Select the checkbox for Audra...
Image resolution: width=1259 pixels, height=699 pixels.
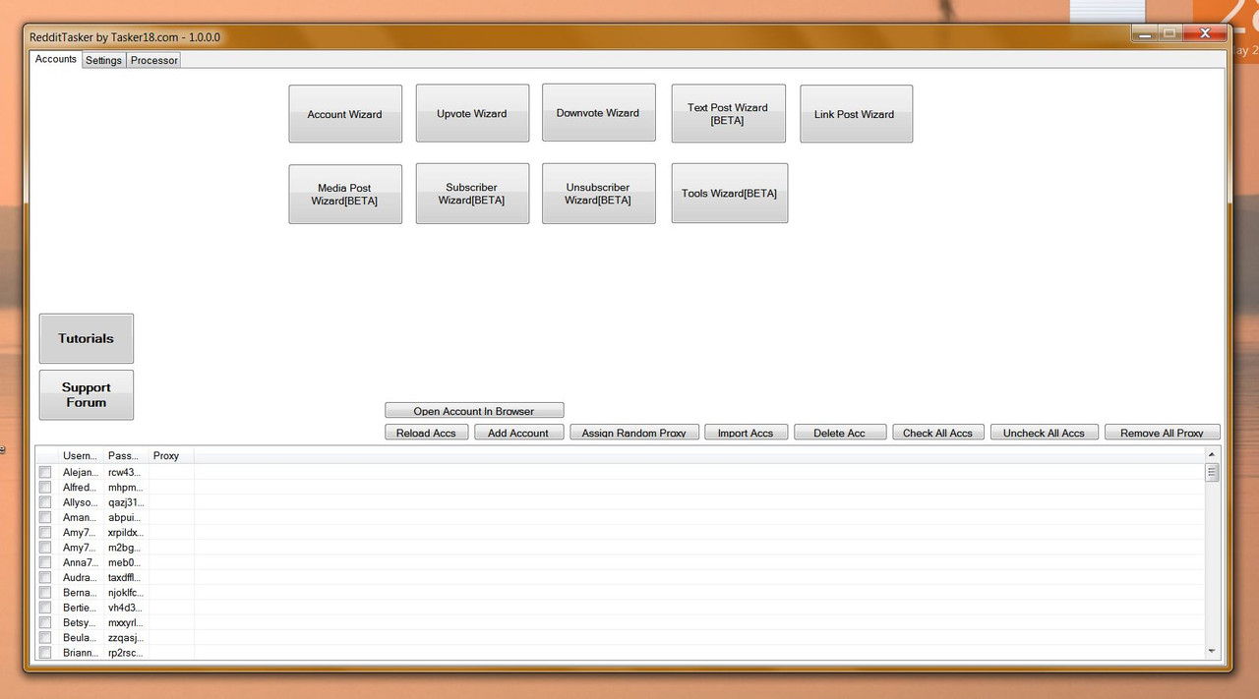point(45,577)
